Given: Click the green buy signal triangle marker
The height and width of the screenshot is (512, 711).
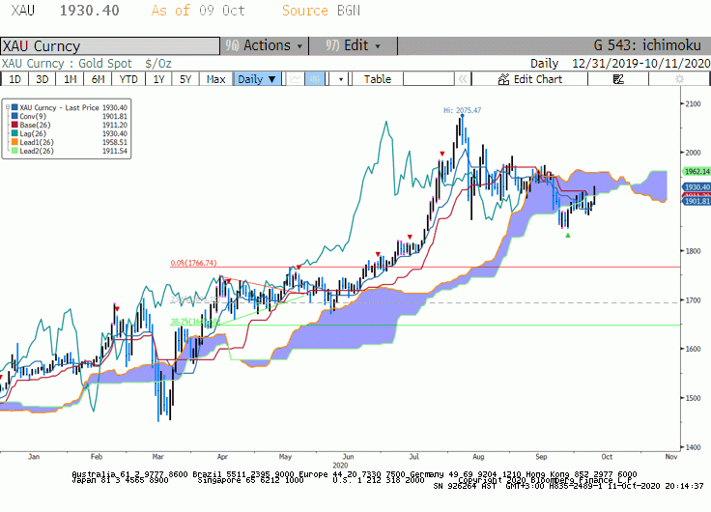Looking at the screenshot, I should click(568, 235).
